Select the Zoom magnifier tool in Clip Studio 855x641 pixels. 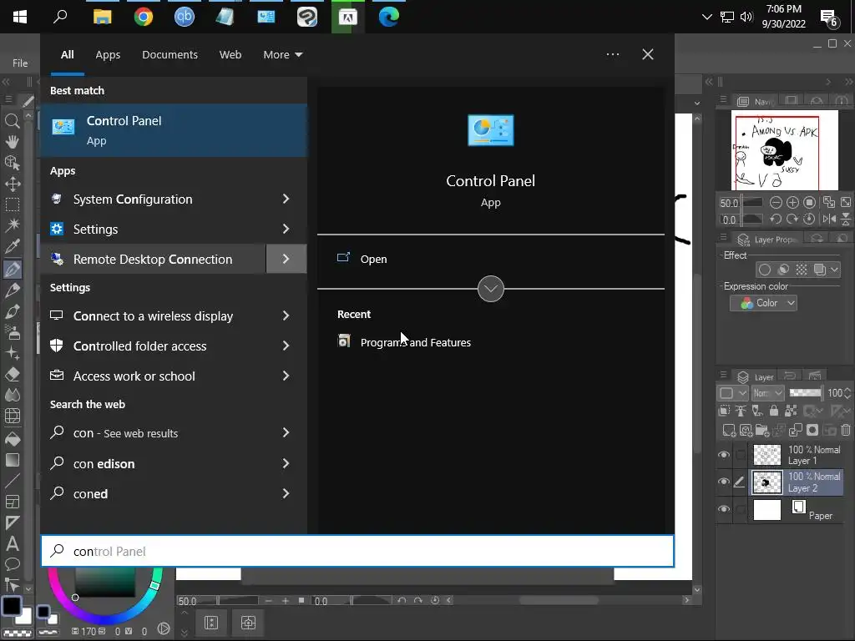[x=12, y=120]
